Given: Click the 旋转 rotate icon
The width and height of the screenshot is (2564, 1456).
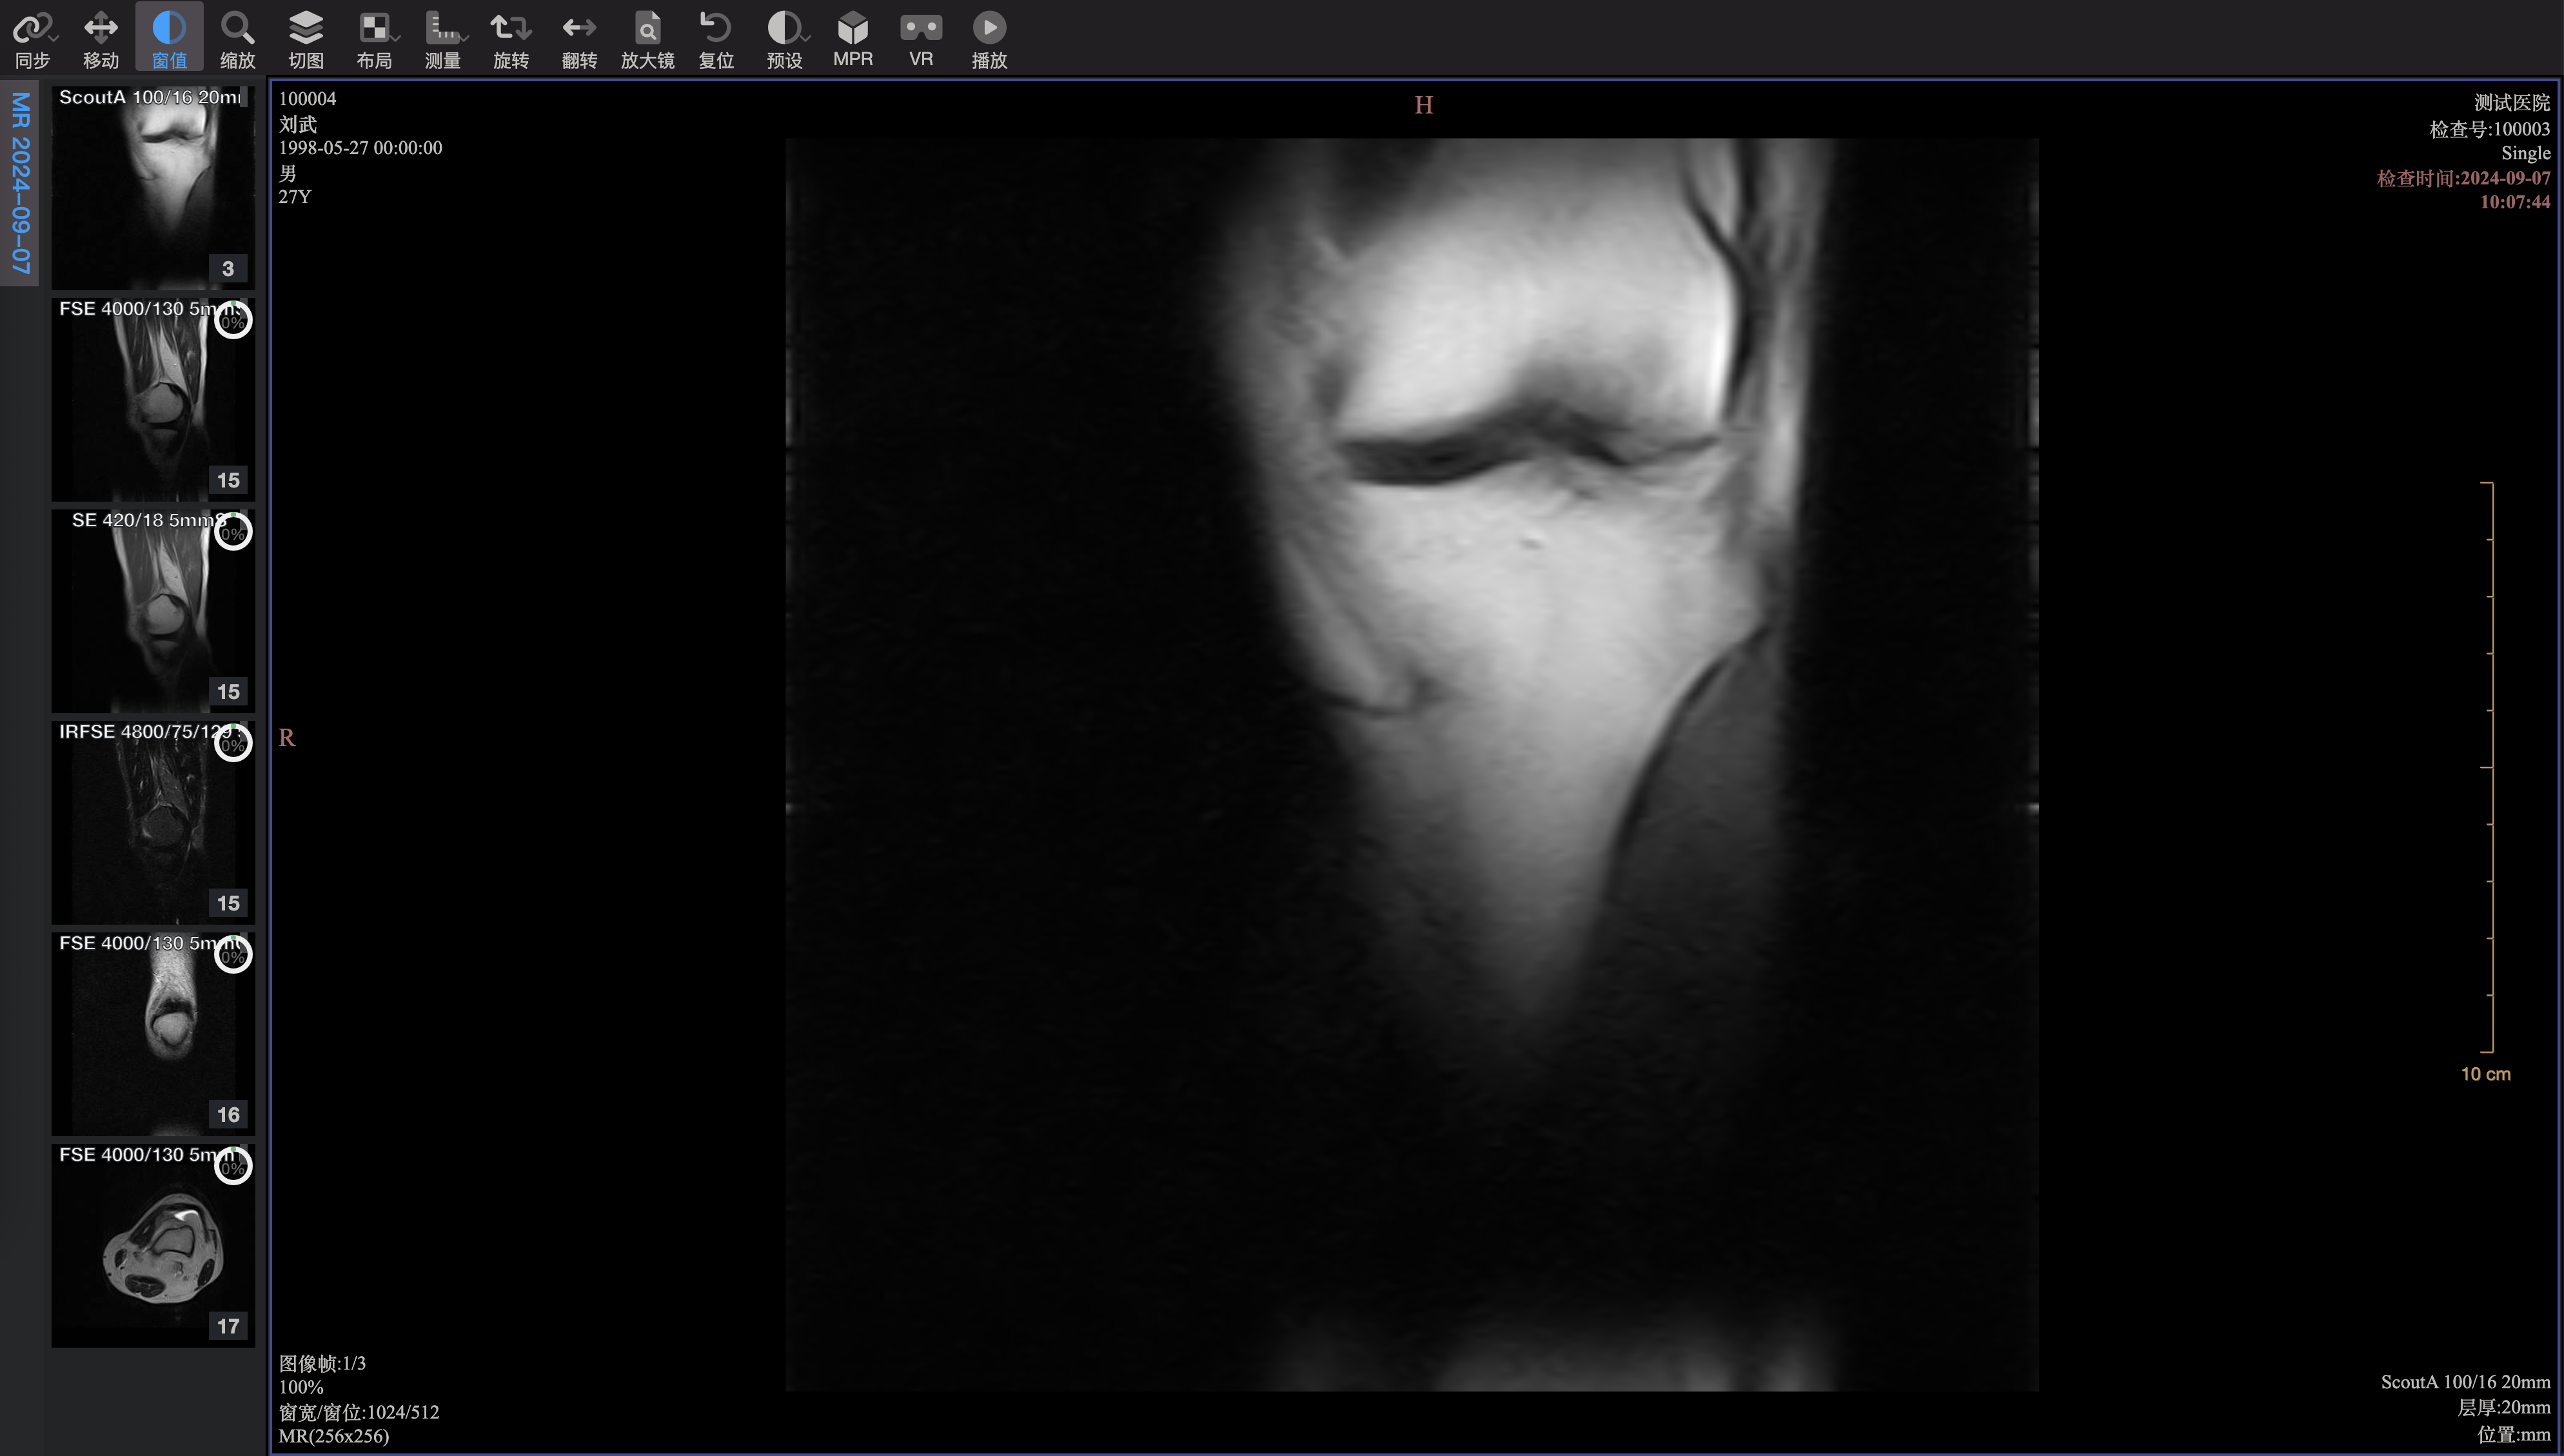Looking at the screenshot, I should click(x=510, y=28).
